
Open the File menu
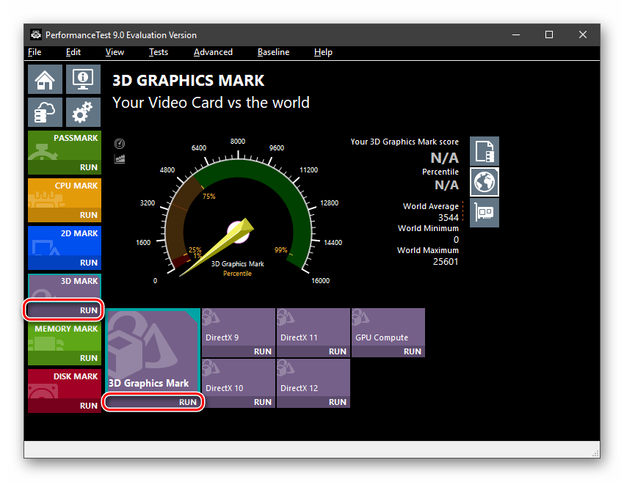(35, 52)
